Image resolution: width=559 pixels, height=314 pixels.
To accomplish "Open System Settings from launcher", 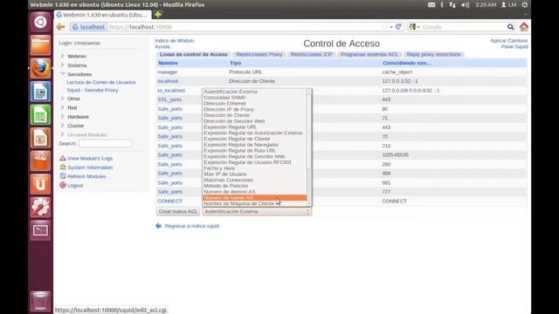I will [x=40, y=208].
